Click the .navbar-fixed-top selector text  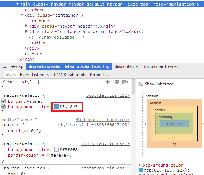click(23, 168)
